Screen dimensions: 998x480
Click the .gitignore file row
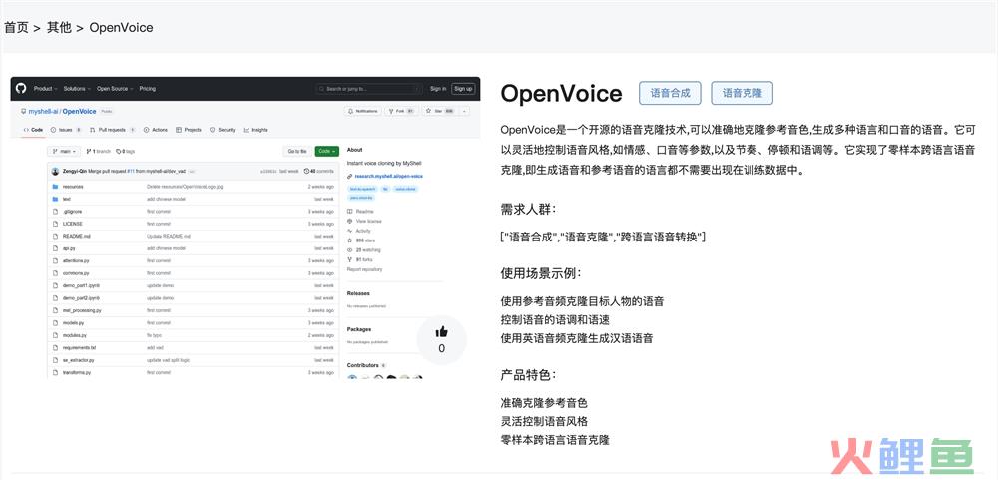[x=193, y=212]
